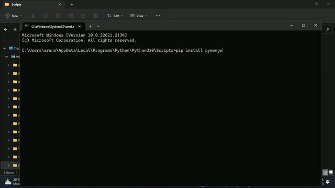This screenshot has width=335, height=188.
Task: Click the Paste clipboard icon in Explorer toolbar
Action: click(58, 16)
